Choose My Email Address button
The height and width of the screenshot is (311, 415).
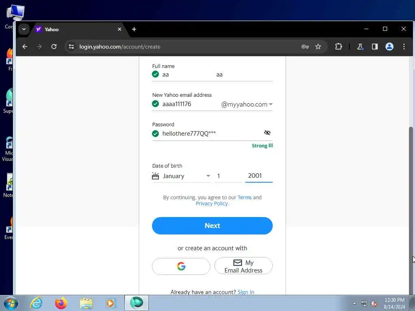[243, 266]
